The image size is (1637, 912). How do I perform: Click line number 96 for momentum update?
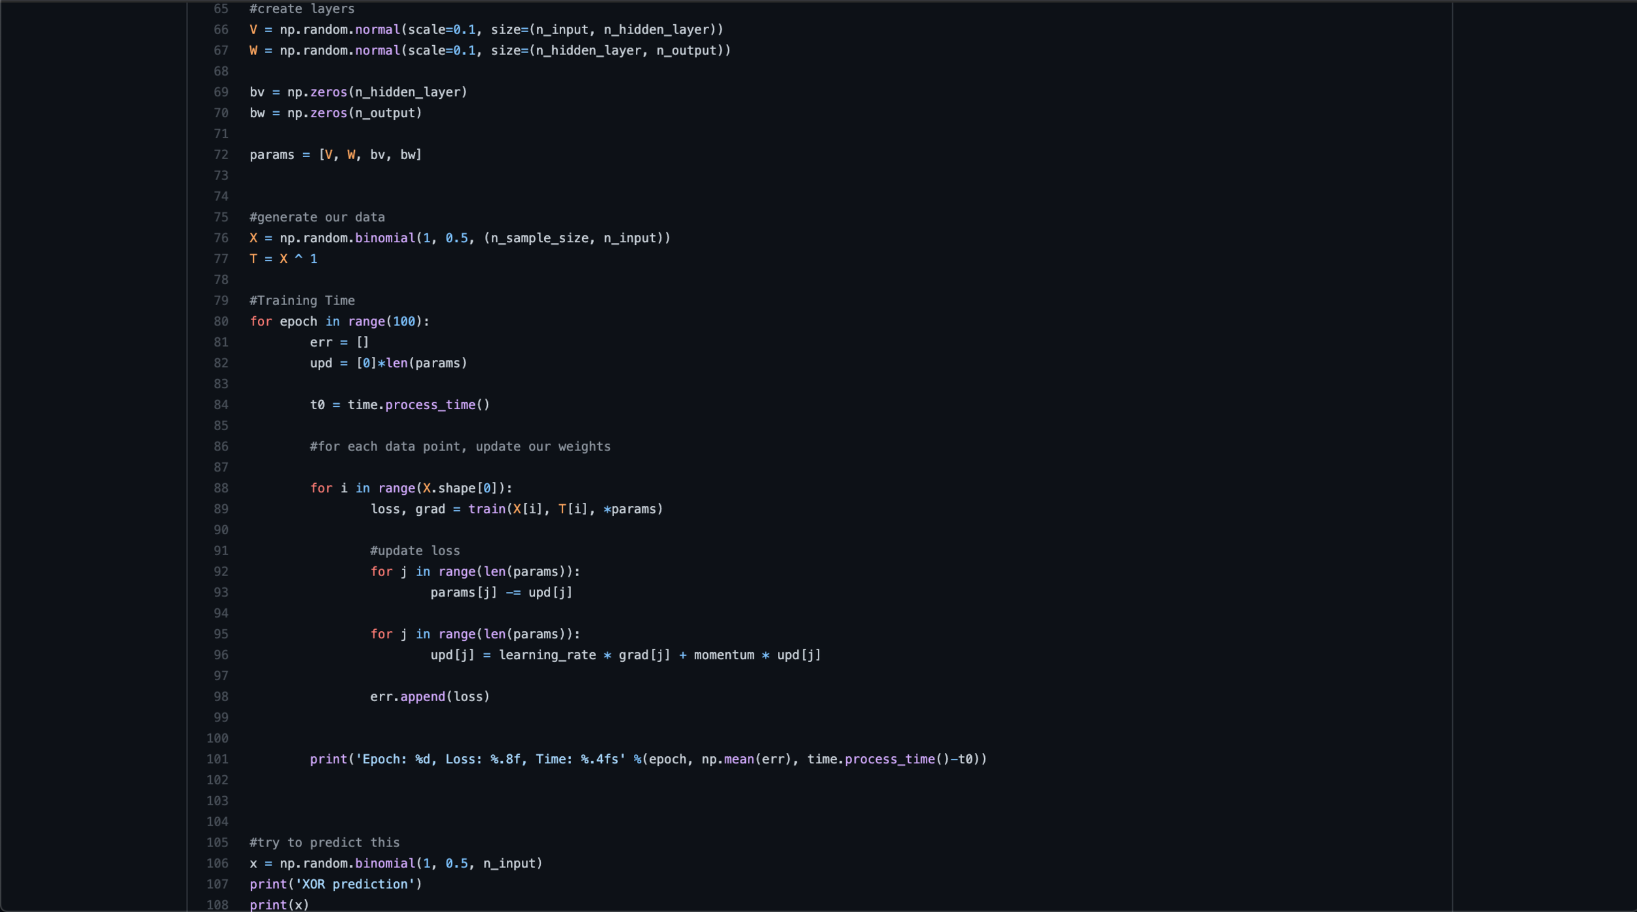[221, 655]
